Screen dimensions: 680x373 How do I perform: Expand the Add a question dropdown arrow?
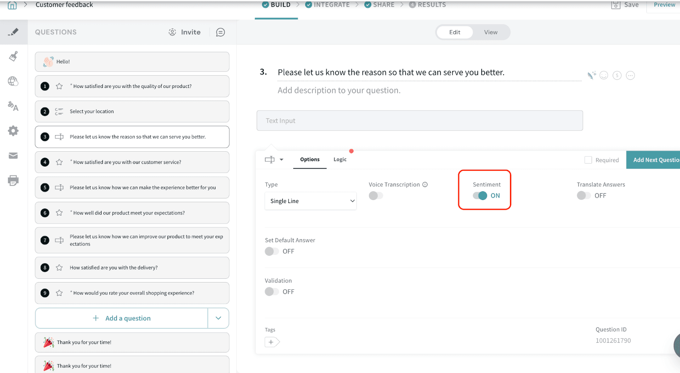218,318
